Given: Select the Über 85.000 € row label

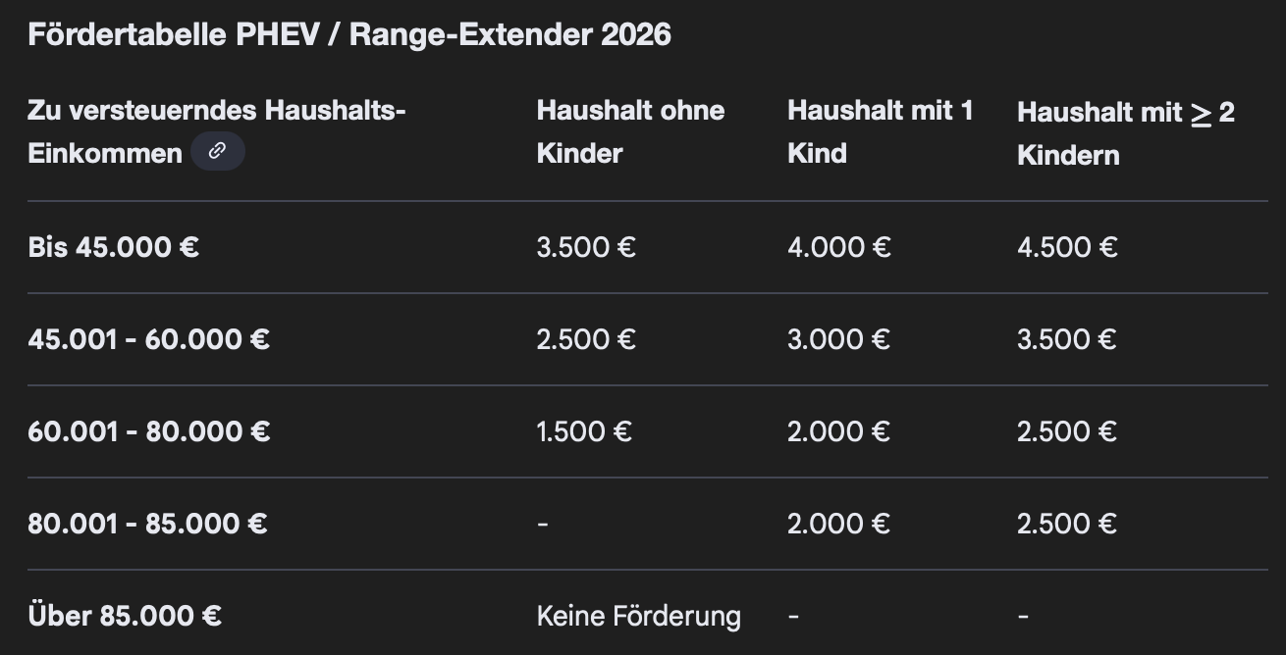Looking at the screenshot, I should coord(125,616).
